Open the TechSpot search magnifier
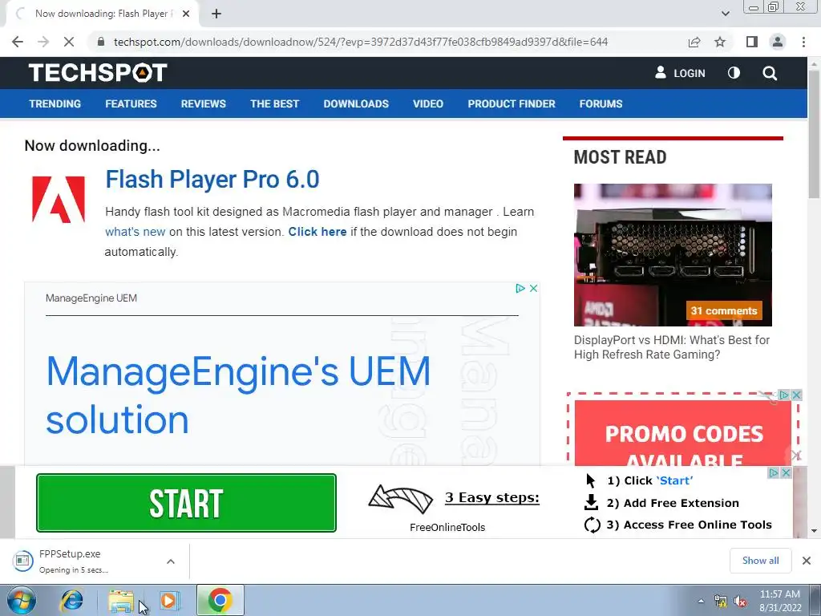 pyautogui.click(x=770, y=73)
